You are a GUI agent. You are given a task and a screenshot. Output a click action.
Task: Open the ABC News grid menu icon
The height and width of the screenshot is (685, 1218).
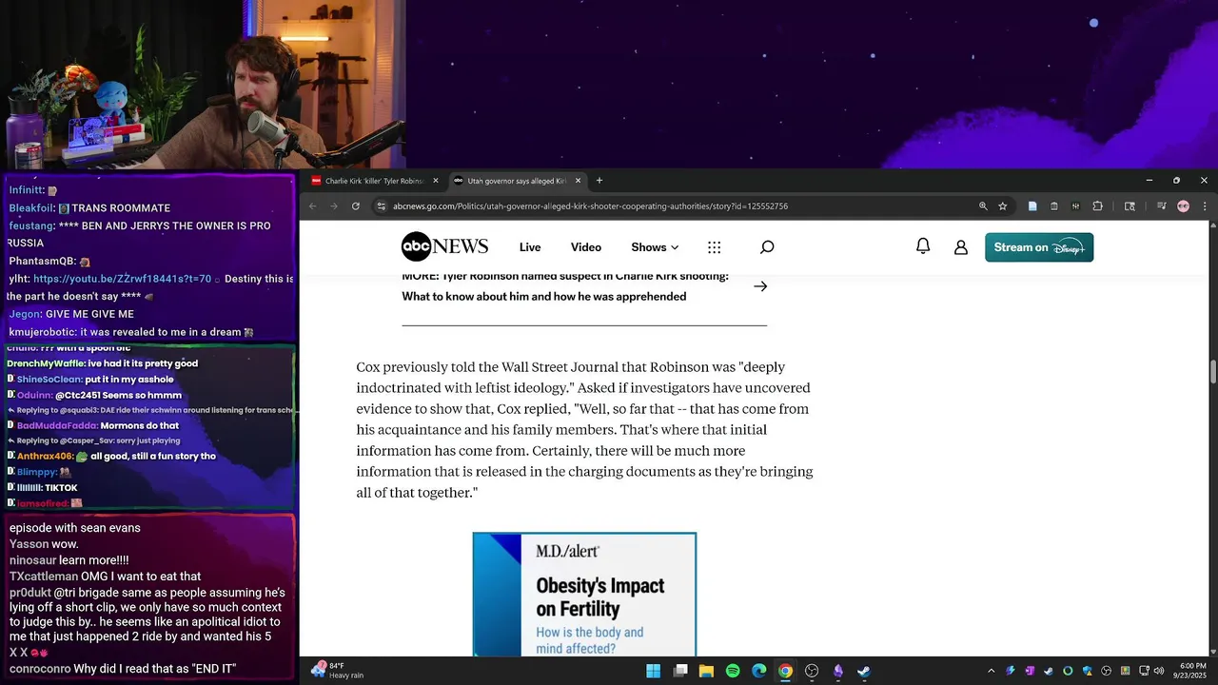click(715, 247)
